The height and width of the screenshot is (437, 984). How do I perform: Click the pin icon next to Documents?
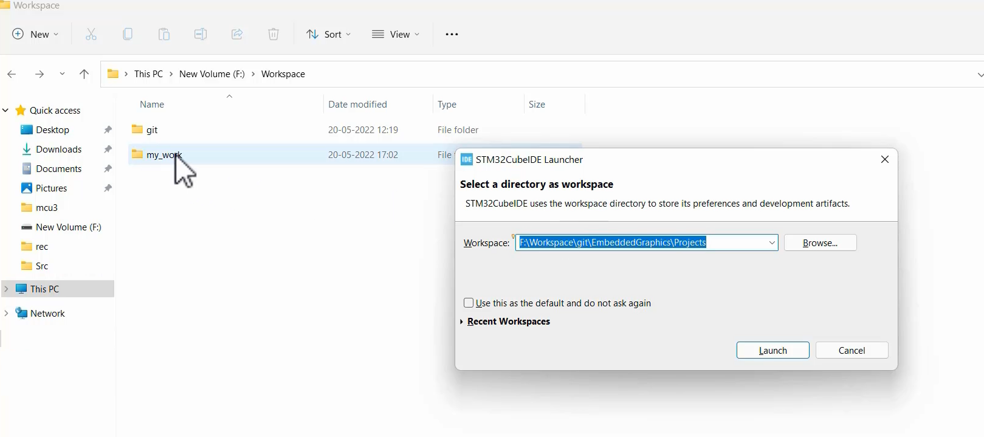[x=108, y=168]
